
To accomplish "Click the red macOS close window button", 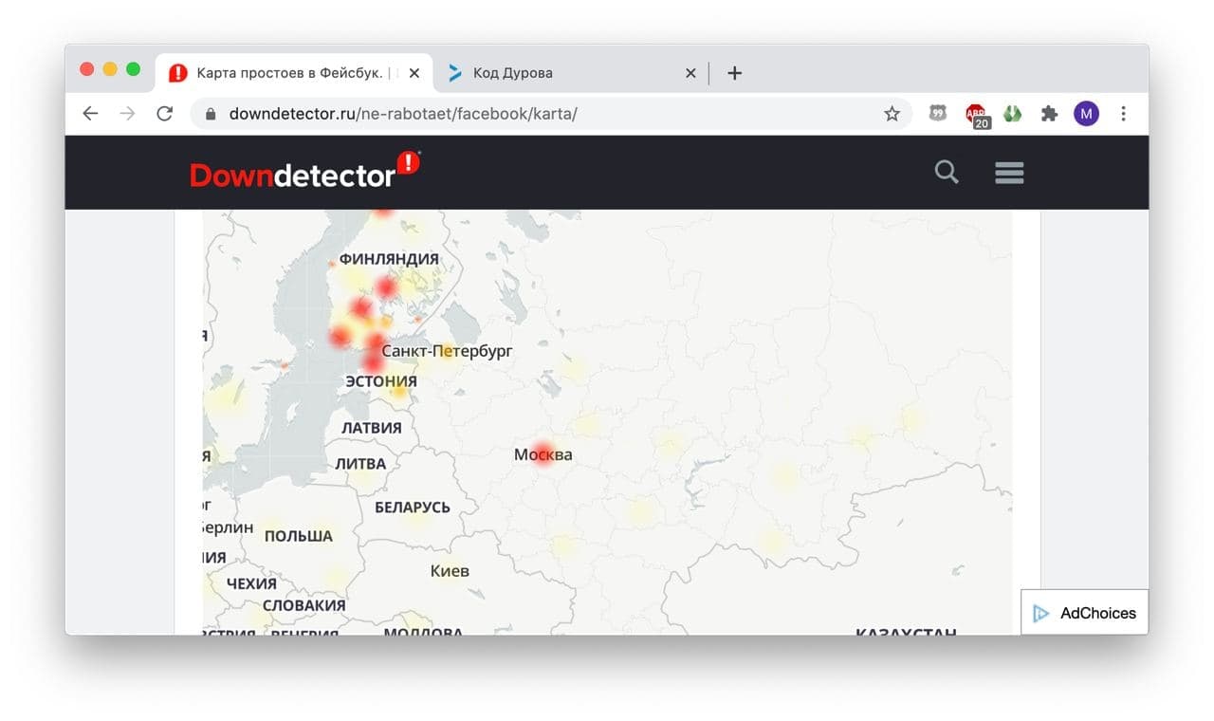I will [x=87, y=69].
